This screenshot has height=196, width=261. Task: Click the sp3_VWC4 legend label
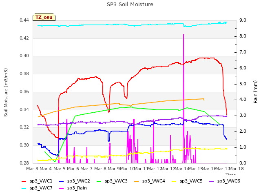[154, 181]
